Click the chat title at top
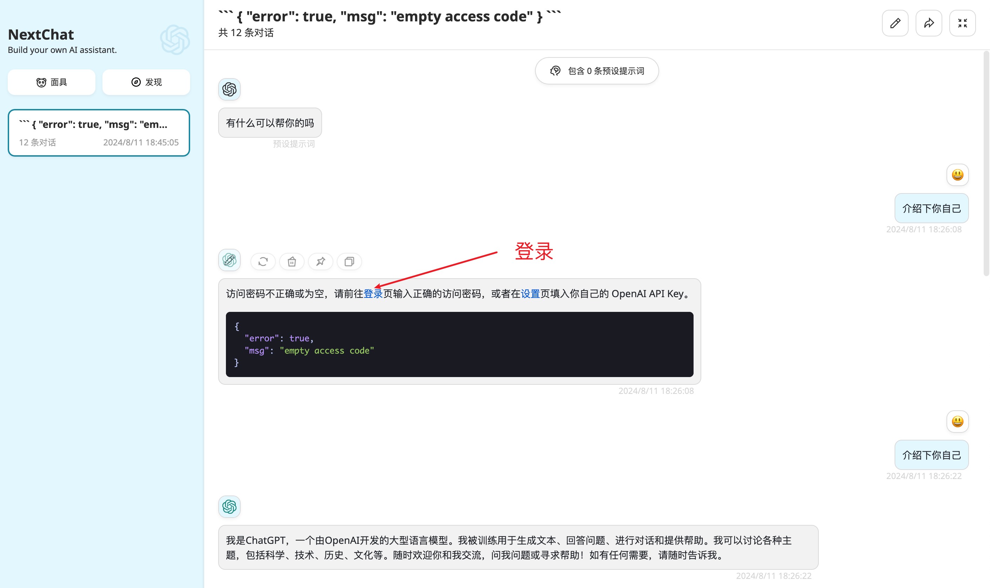 click(x=389, y=16)
